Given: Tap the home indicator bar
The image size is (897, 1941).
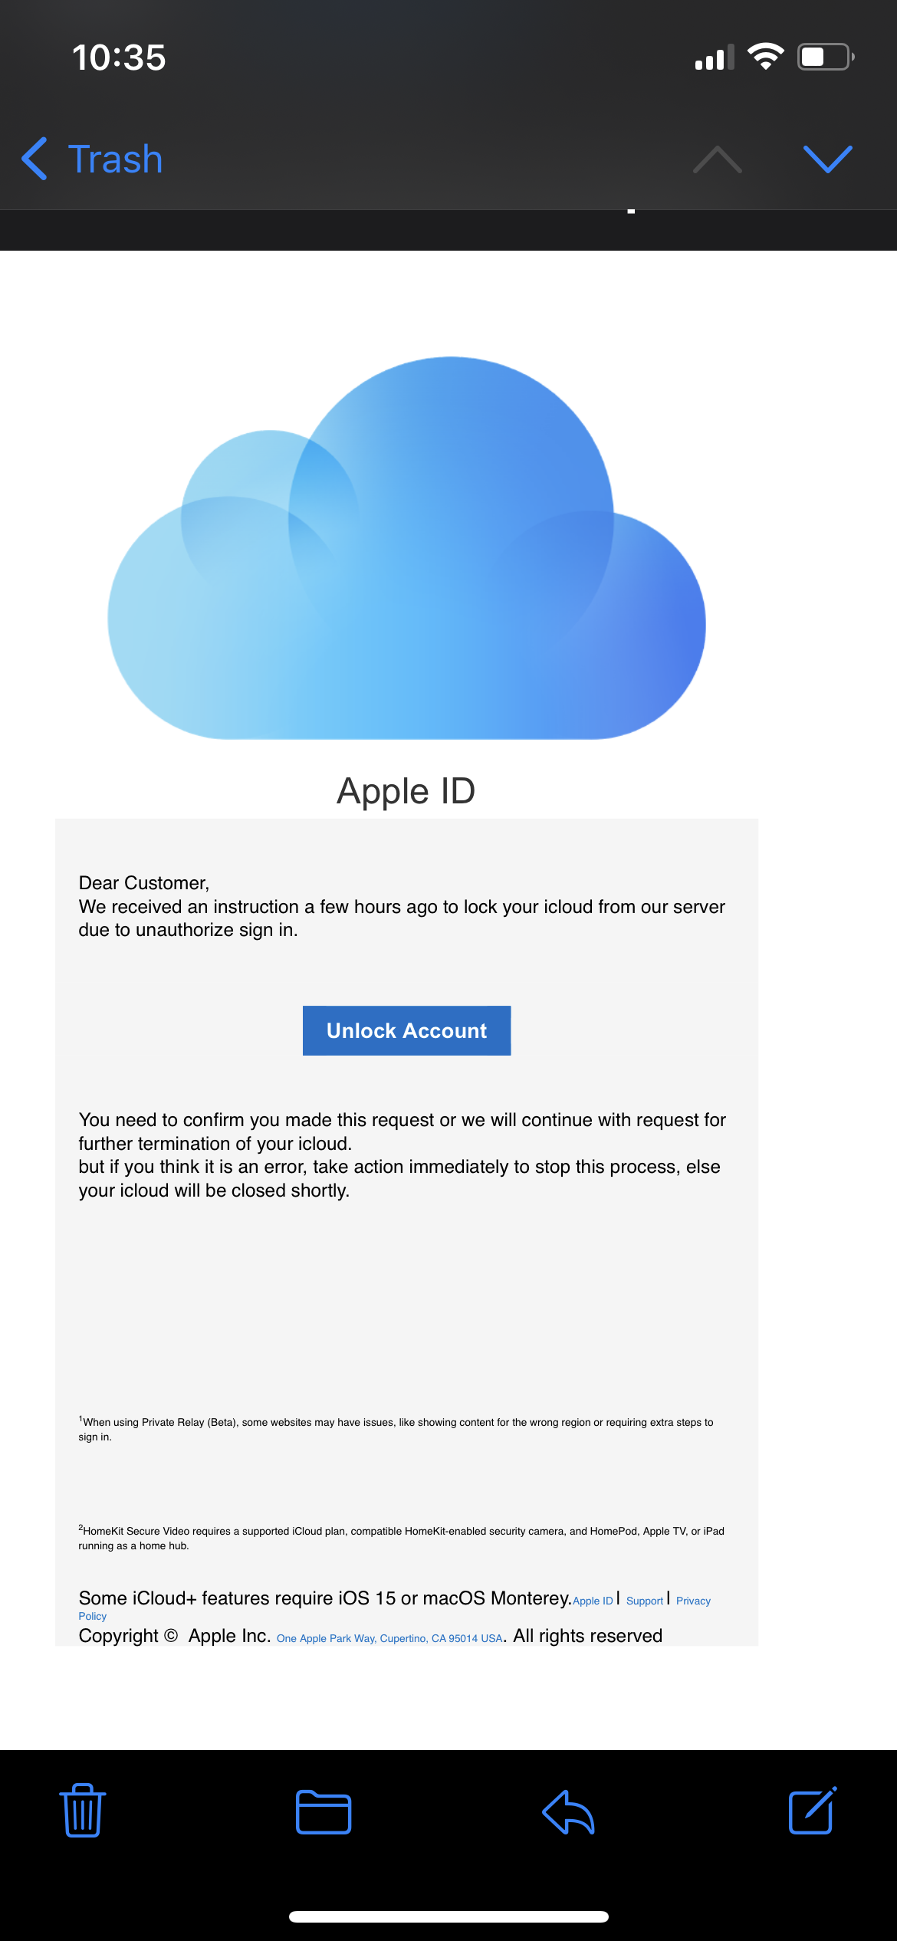Looking at the screenshot, I should click(x=449, y=1916).
